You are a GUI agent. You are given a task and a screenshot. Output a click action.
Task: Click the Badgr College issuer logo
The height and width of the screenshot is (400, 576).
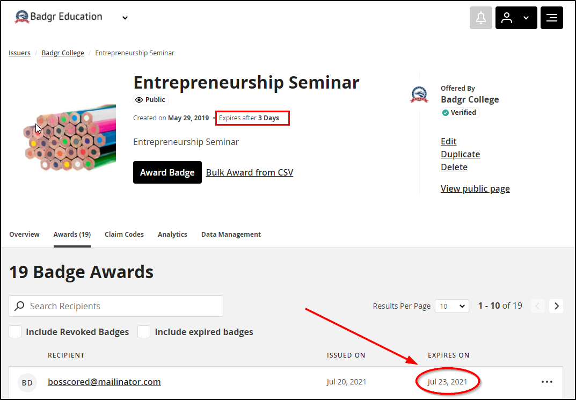419,95
